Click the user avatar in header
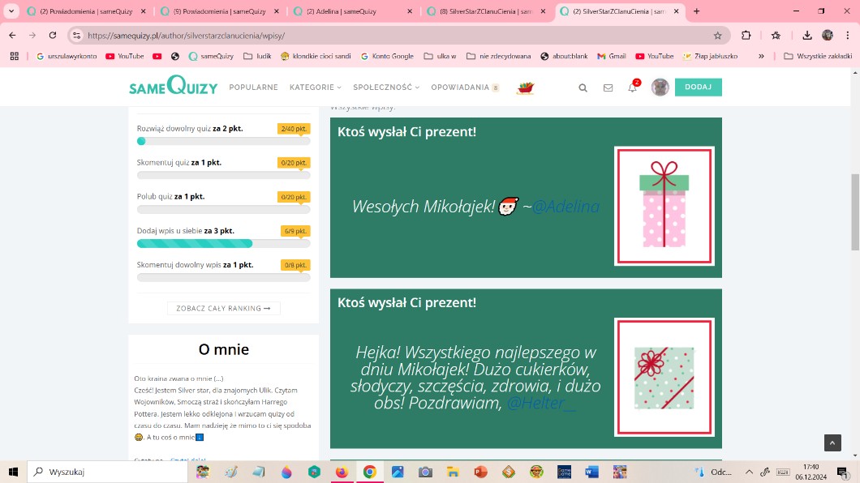 660,88
